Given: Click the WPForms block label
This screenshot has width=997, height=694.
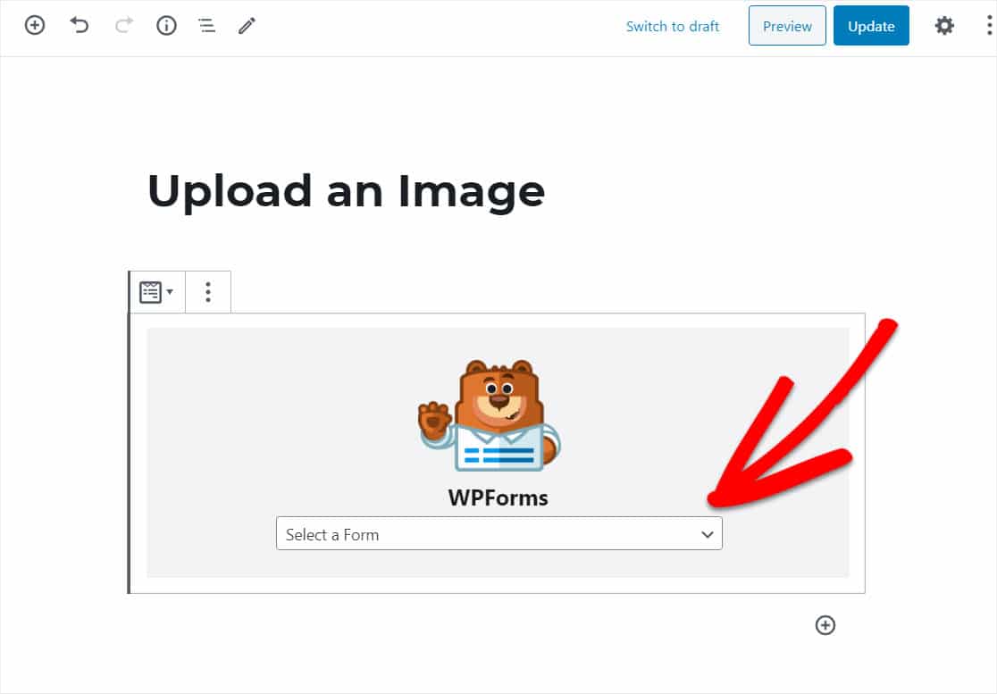Looking at the screenshot, I should [x=498, y=498].
